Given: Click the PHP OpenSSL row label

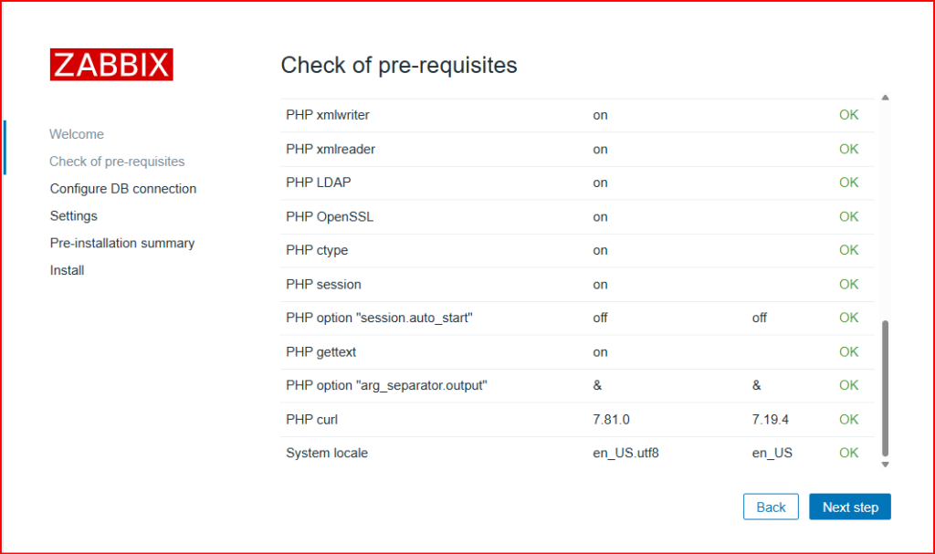Looking at the screenshot, I should 330,217.
